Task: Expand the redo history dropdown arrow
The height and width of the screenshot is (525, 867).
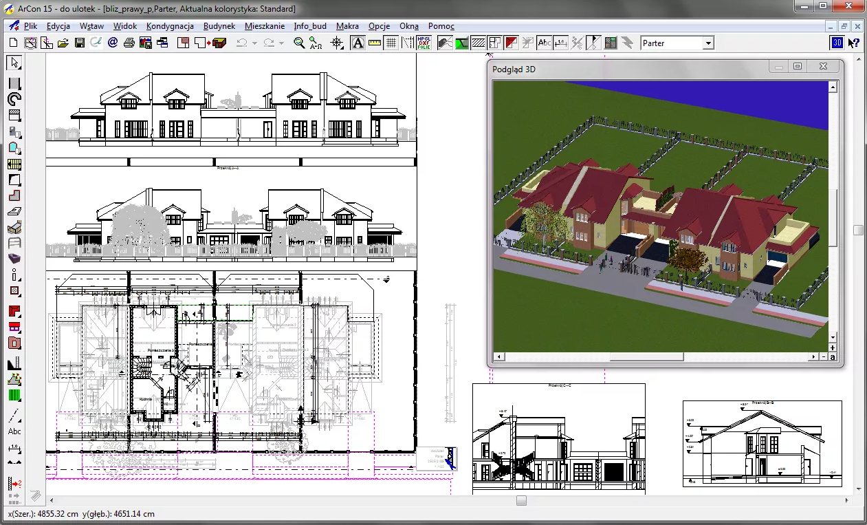Action: point(281,43)
